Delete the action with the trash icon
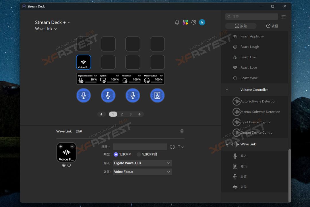The width and height of the screenshot is (310, 207). click(182, 131)
